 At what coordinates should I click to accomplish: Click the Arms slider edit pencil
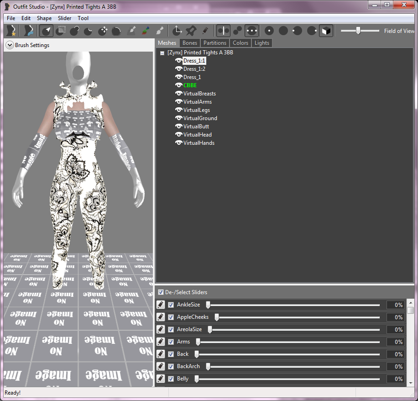[161, 342]
